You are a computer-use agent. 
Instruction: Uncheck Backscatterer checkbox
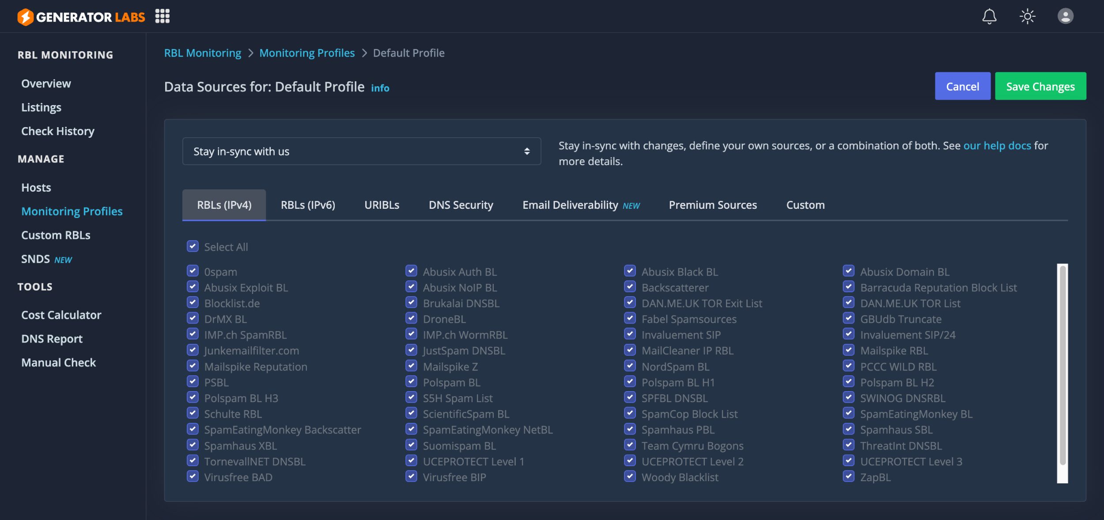630,287
